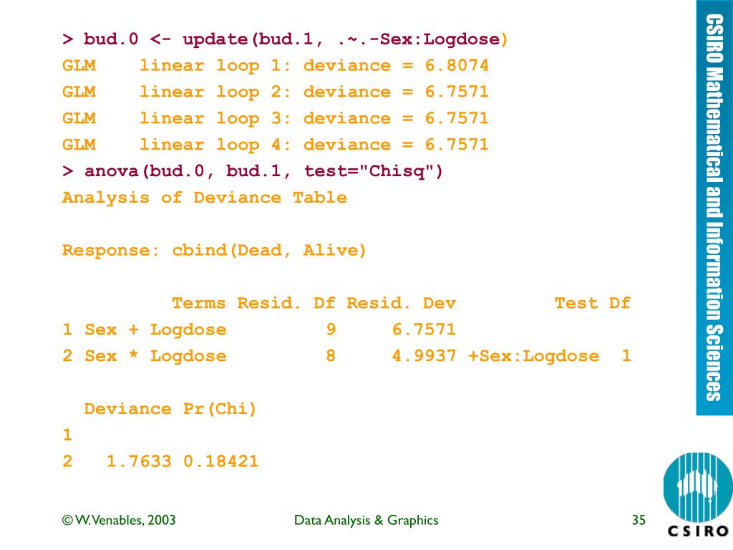Click the 'Deviance' column header

tap(127, 409)
